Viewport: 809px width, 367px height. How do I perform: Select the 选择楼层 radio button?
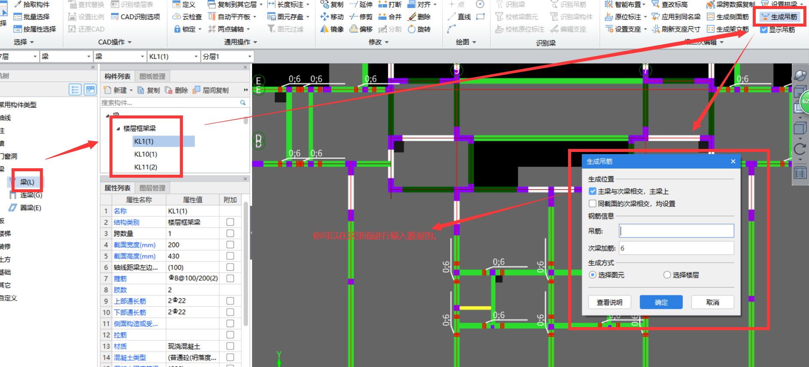coord(667,275)
